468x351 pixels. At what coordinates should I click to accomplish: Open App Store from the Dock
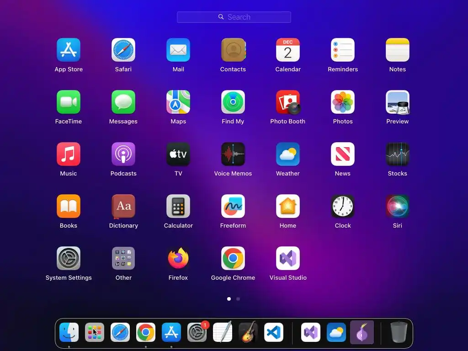pos(171,332)
